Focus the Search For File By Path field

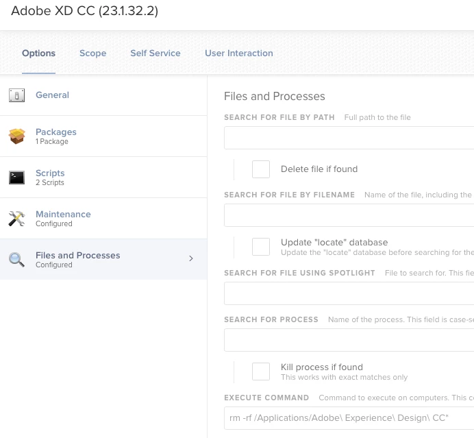click(x=349, y=138)
